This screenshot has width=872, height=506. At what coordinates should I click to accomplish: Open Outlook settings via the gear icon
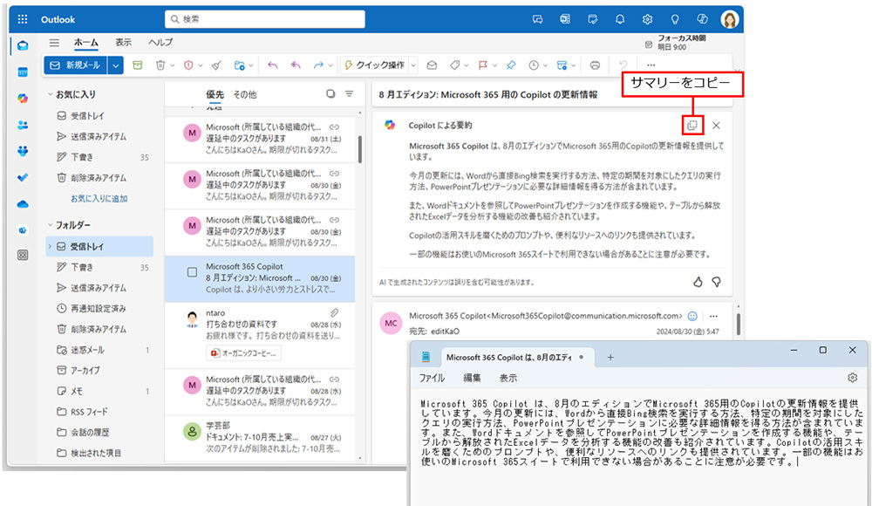[x=647, y=19]
